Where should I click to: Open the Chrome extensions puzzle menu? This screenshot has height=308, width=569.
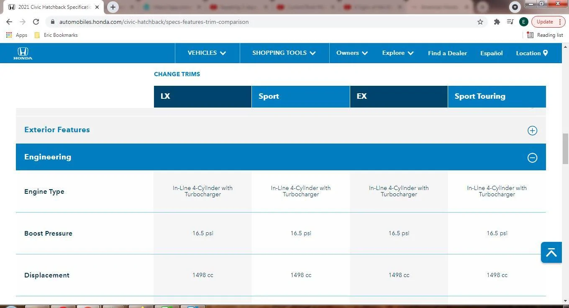497,22
